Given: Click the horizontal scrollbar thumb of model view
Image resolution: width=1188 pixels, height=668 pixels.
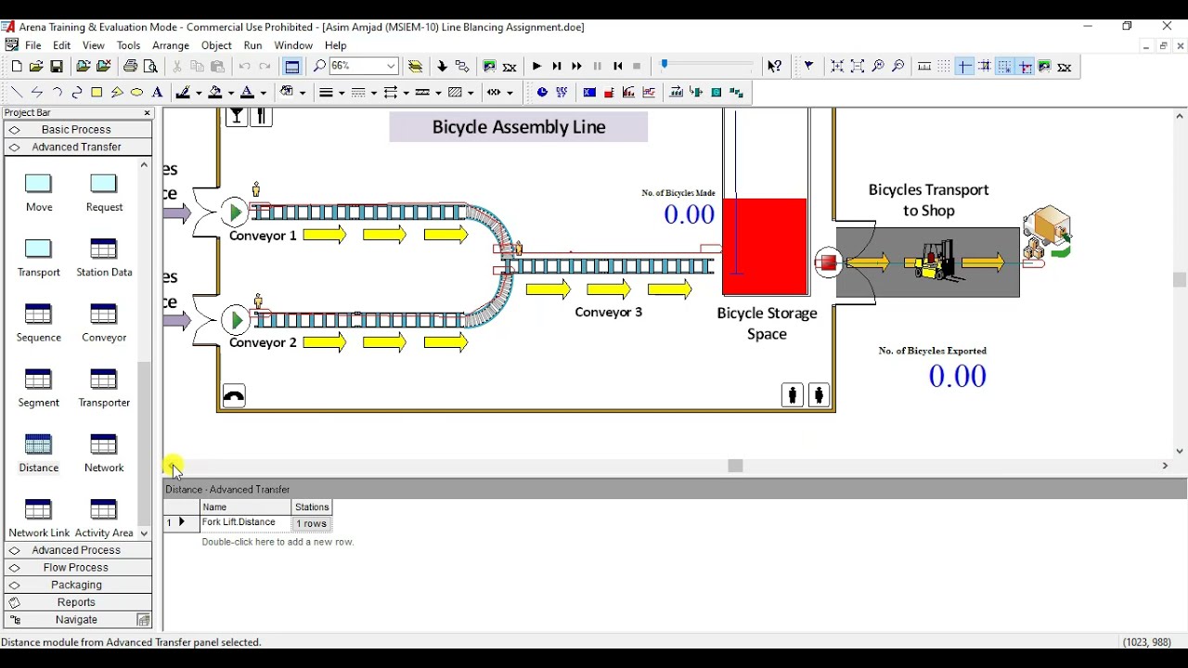Looking at the screenshot, I should [x=735, y=466].
